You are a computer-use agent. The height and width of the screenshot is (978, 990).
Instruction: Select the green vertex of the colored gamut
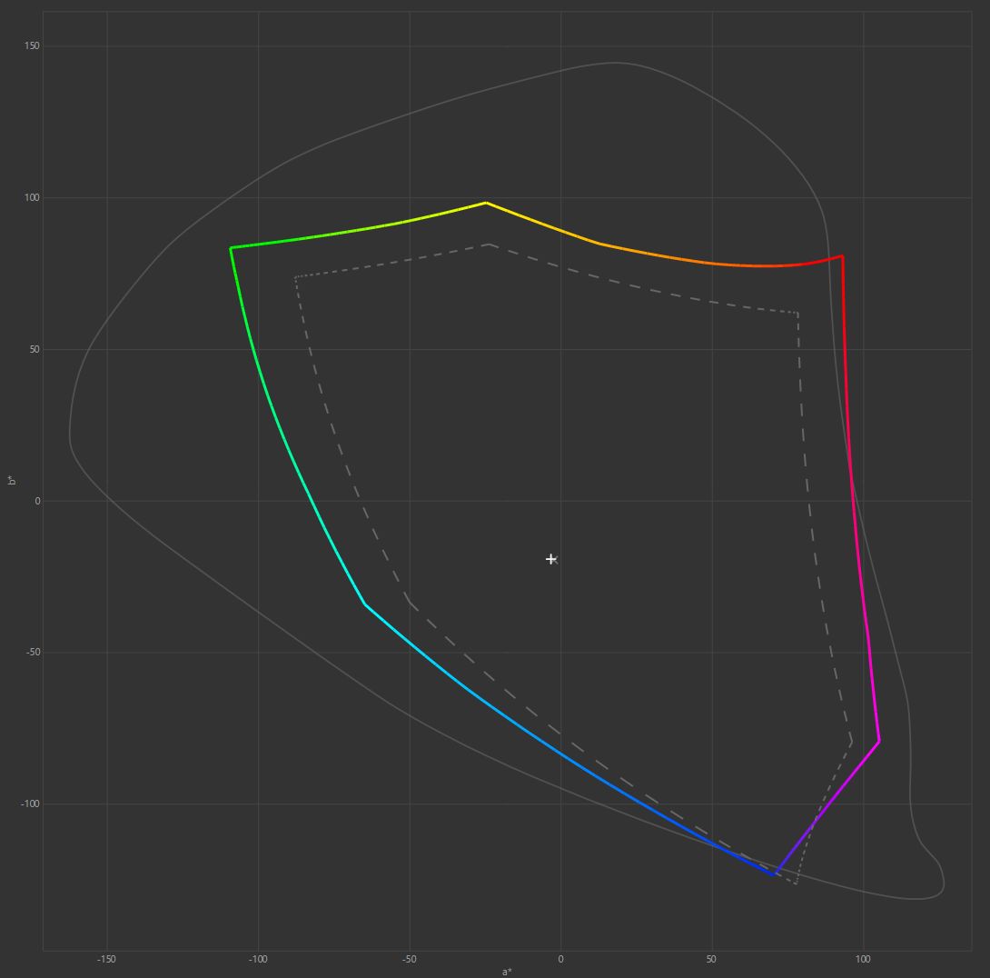pos(231,247)
